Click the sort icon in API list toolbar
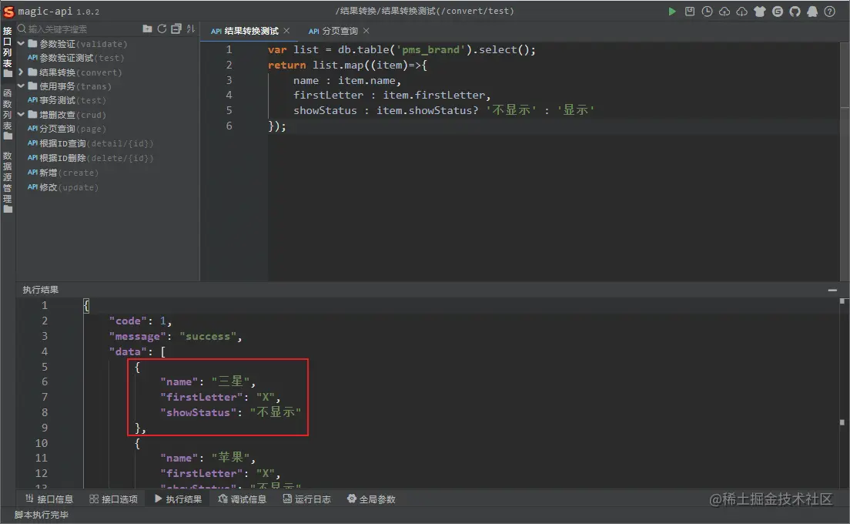Screen dimensions: 850x524 [x=191, y=29]
